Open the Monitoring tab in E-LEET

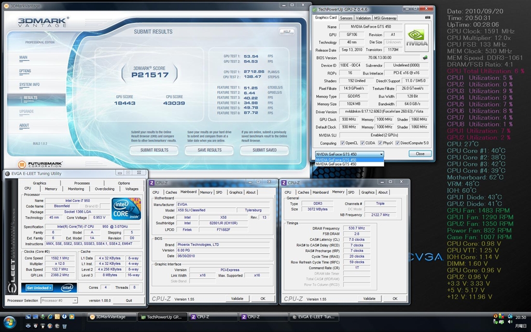click(x=76, y=189)
